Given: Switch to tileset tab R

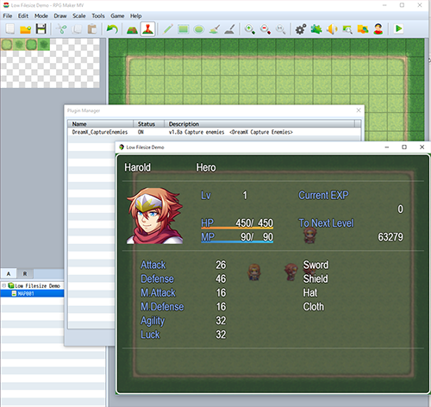Looking at the screenshot, I should (25, 273).
